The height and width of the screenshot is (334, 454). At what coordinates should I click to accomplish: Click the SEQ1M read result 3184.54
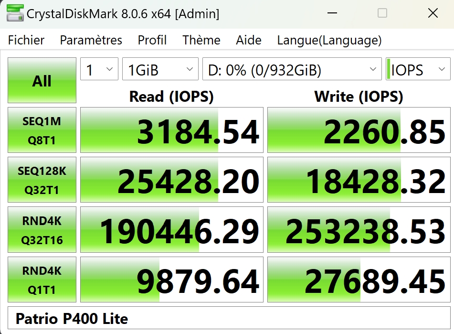pyautogui.click(x=172, y=130)
